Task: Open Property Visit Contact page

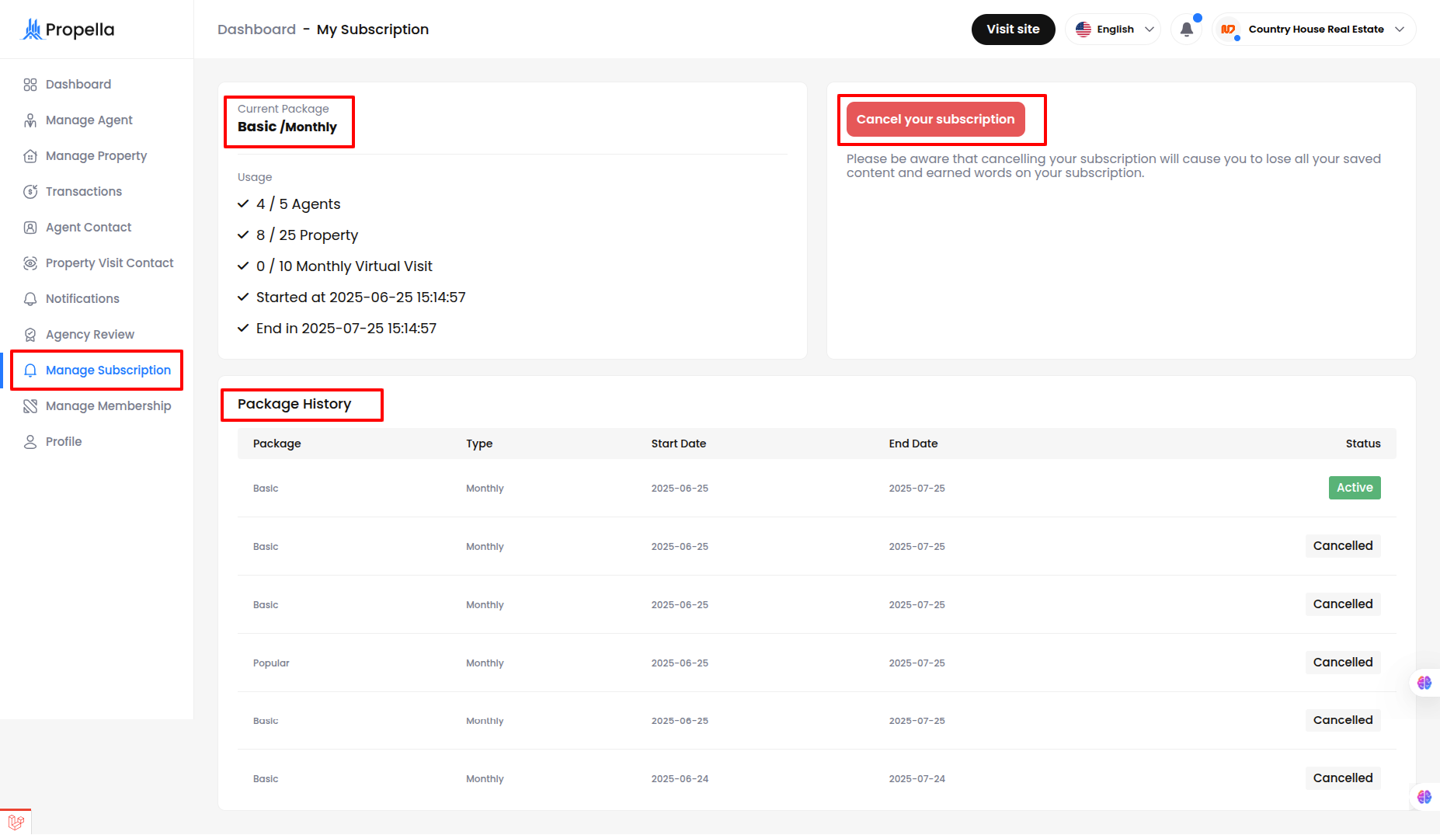Action: (x=110, y=263)
